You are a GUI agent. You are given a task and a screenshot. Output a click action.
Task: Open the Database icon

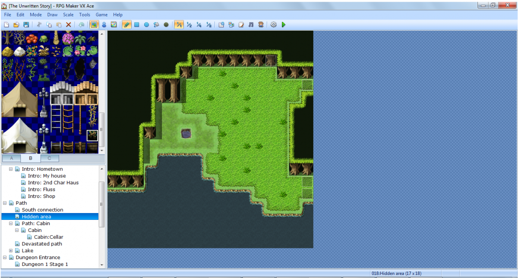tap(221, 25)
